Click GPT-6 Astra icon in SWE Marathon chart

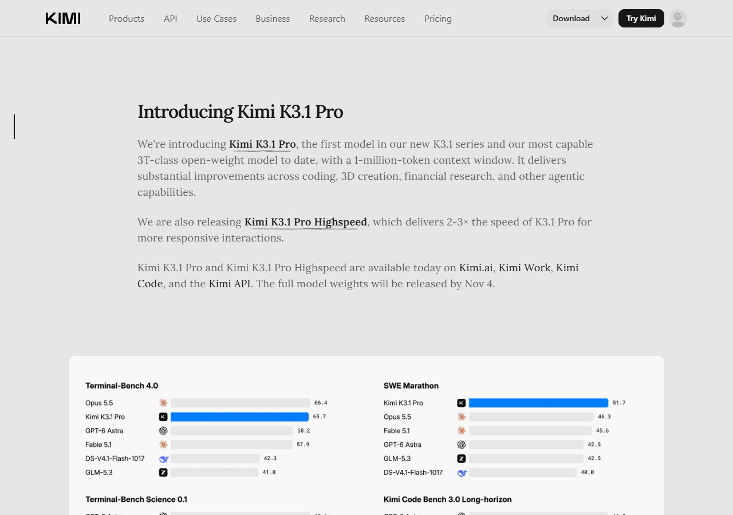[x=462, y=445]
